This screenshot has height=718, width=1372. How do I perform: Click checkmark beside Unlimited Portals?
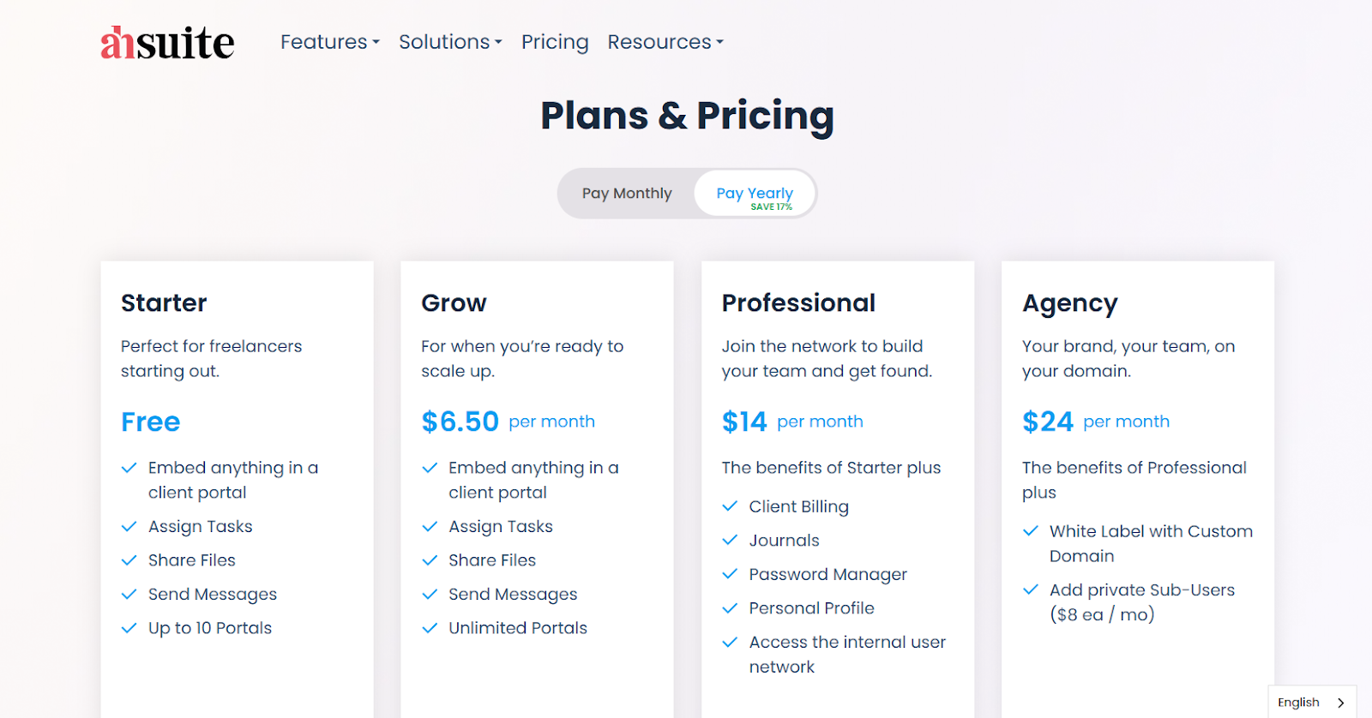[x=430, y=628]
